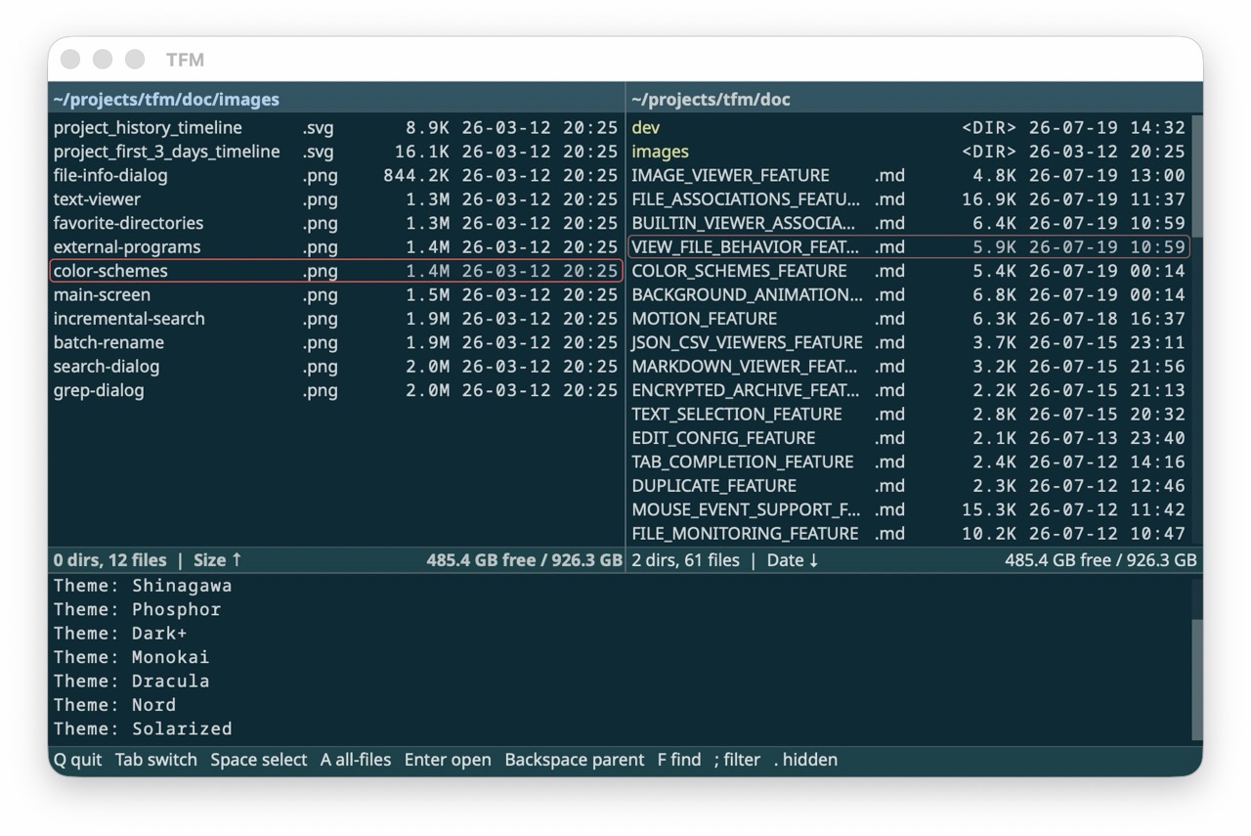Click the '2 dirs, 61 files' status text
Screen dimensions: 1251x836
[x=685, y=560]
